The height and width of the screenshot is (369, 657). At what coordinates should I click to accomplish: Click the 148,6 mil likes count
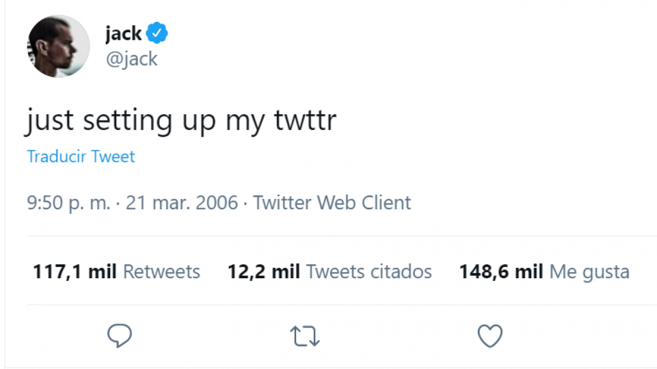click(501, 272)
